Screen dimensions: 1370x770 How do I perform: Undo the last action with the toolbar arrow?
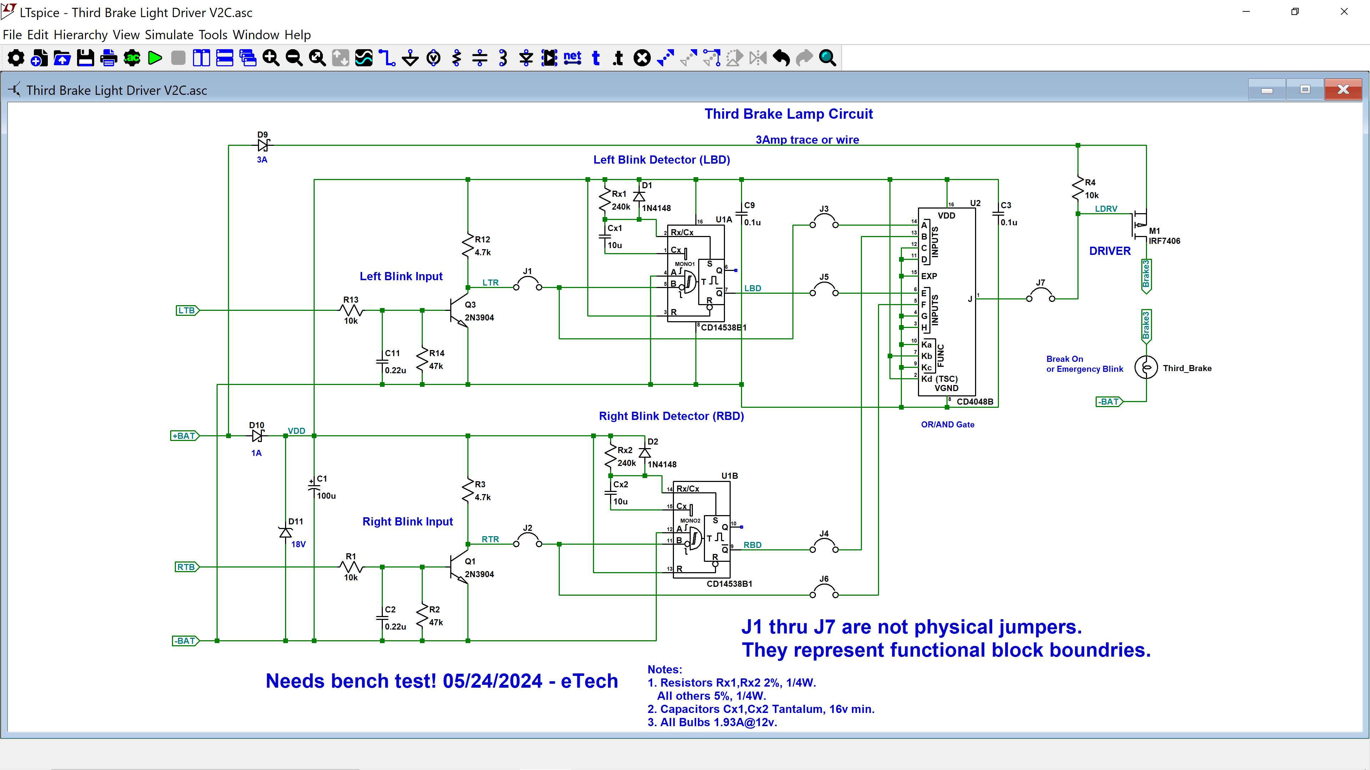coord(781,58)
